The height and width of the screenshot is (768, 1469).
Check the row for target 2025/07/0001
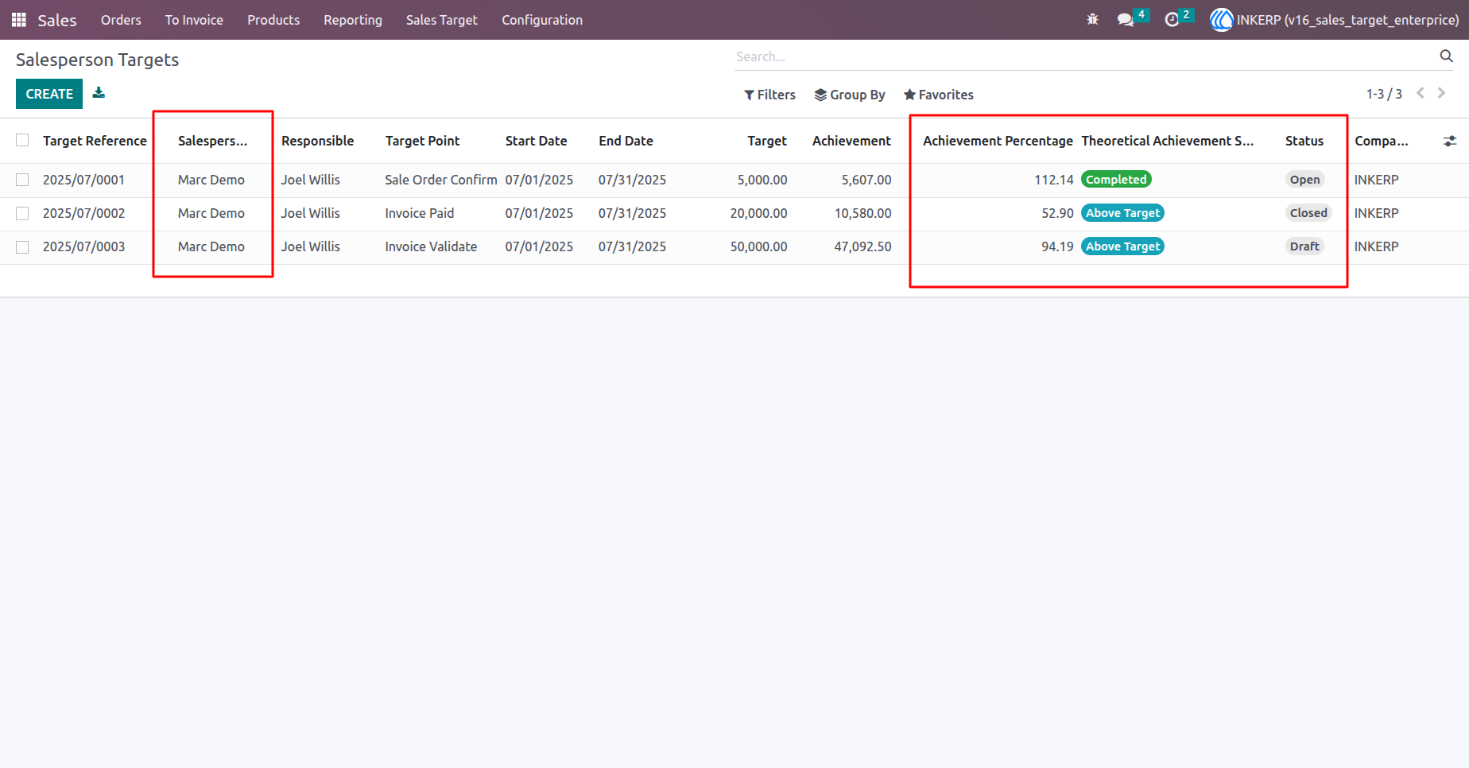pyautogui.click(x=22, y=180)
